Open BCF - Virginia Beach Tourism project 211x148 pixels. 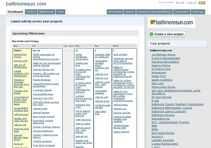pos(170,122)
